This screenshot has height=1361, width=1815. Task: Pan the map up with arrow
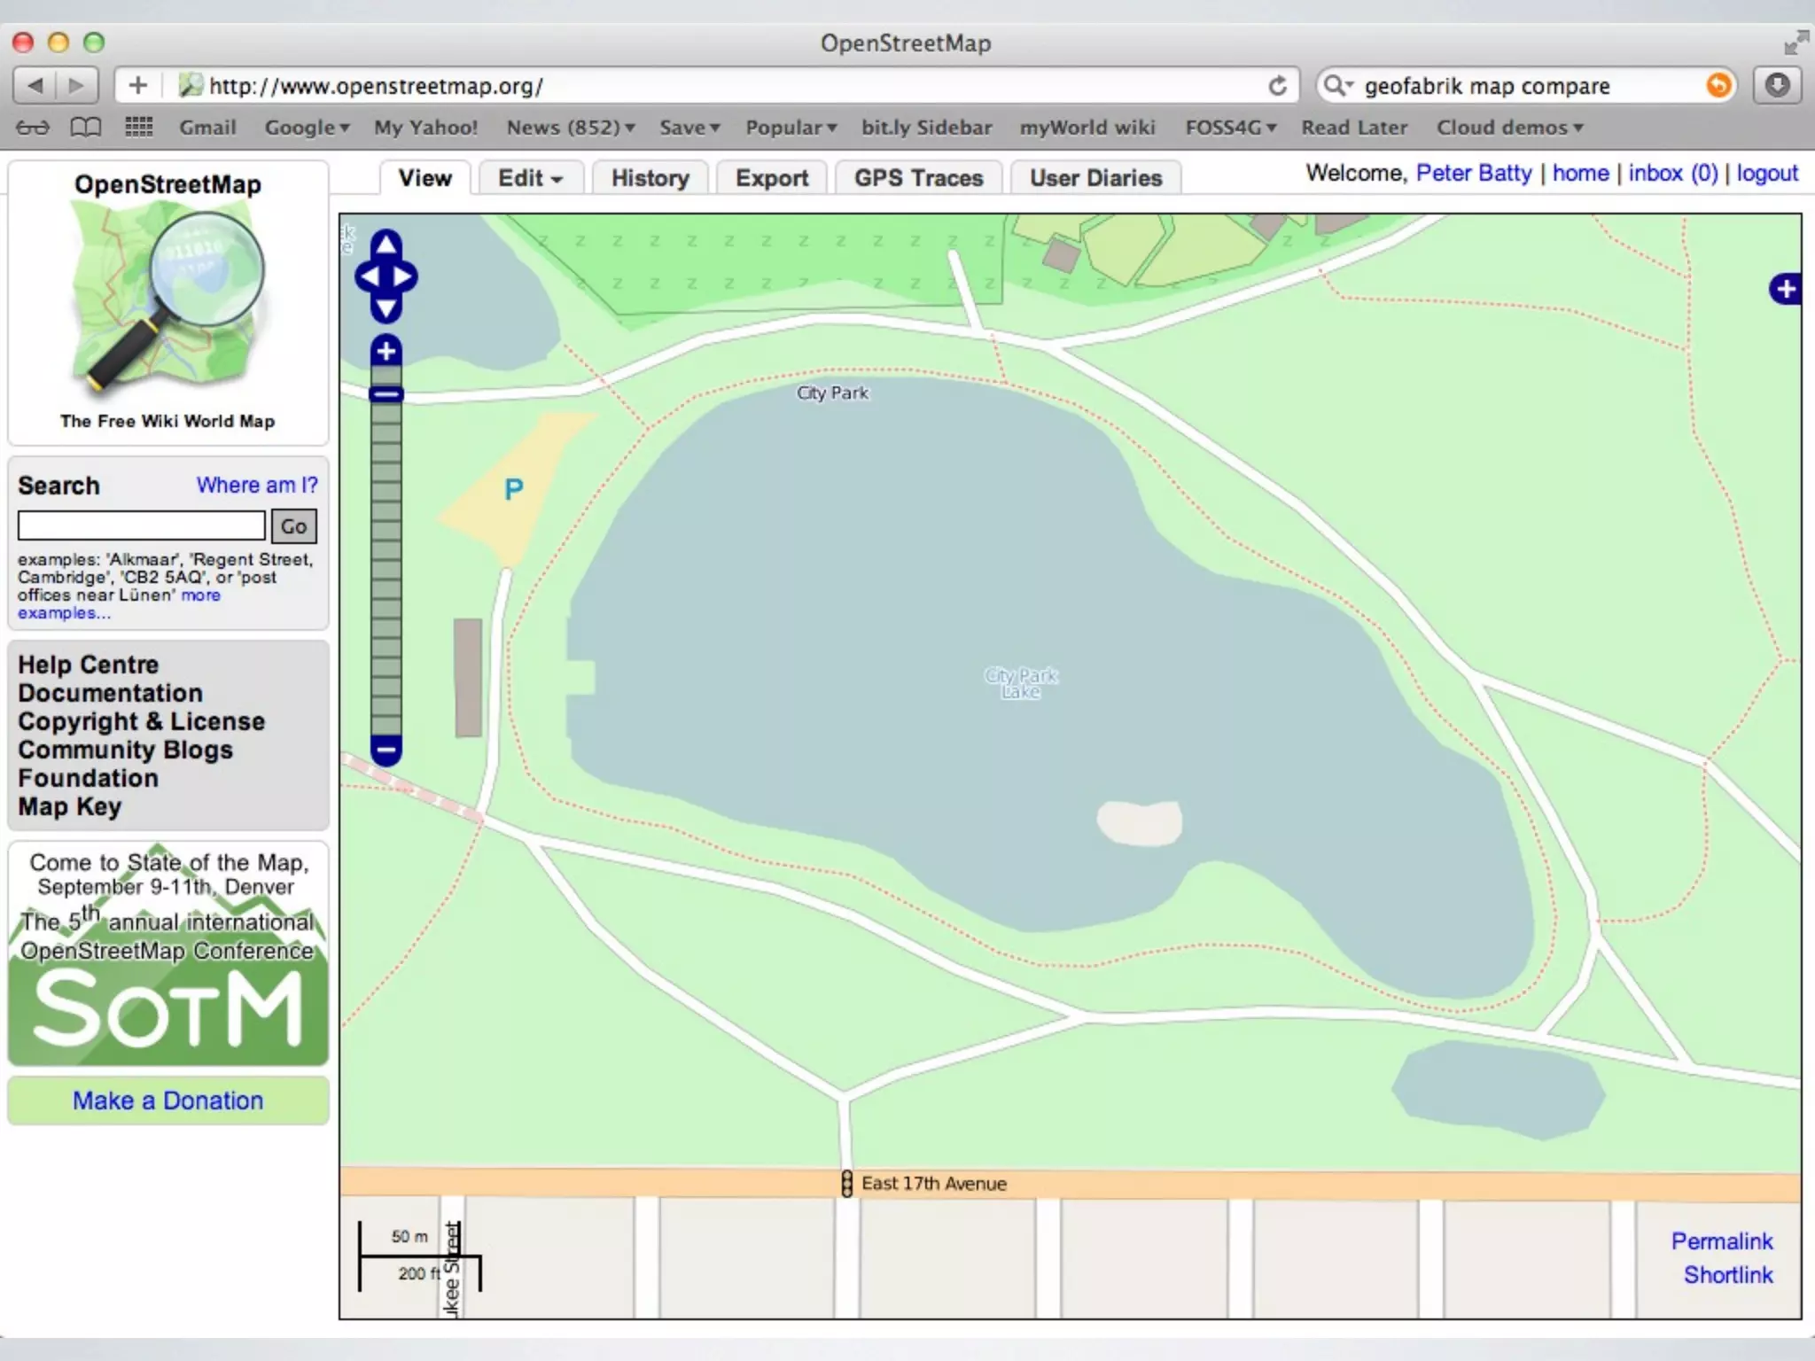click(386, 244)
